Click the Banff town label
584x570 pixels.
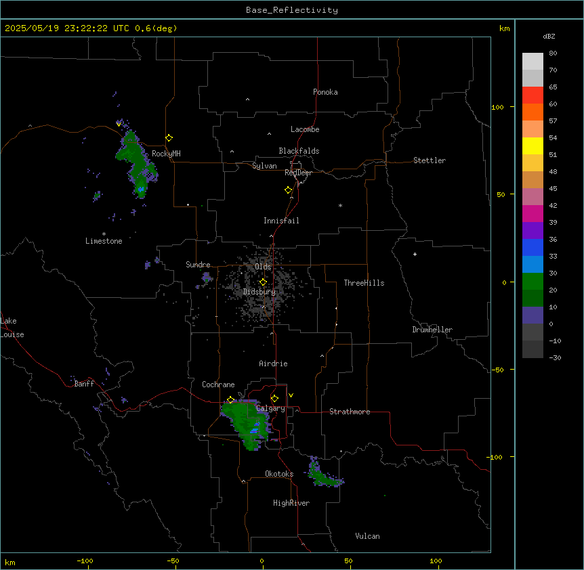coord(84,384)
